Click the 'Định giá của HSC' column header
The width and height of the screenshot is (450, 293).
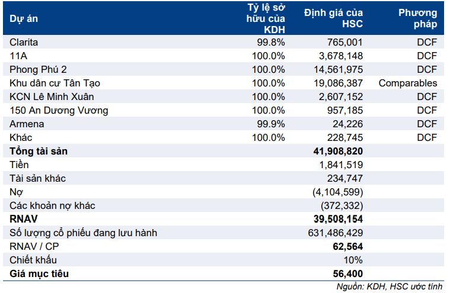333,18
